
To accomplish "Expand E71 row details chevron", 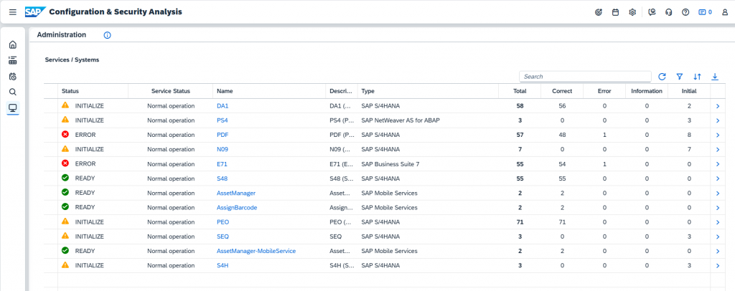I will point(718,164).
